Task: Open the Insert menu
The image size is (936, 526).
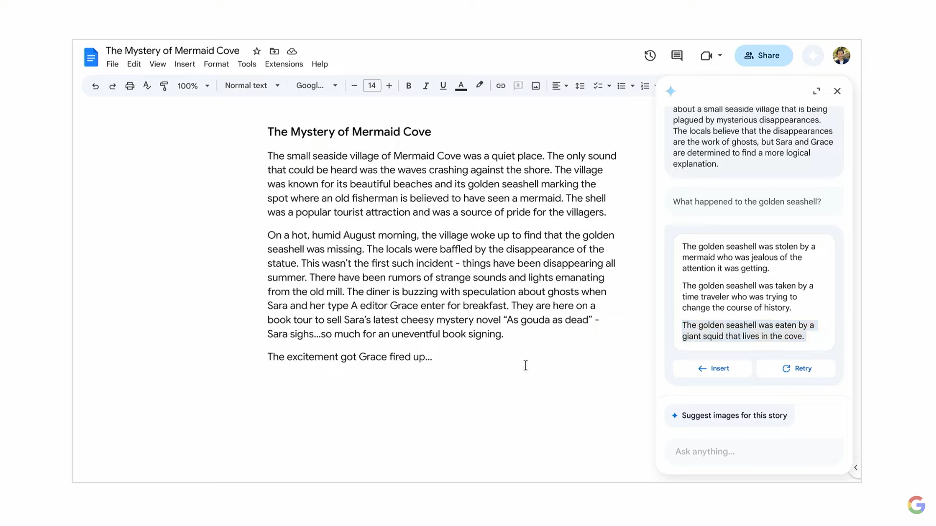Action: click(x=184, y=64)
